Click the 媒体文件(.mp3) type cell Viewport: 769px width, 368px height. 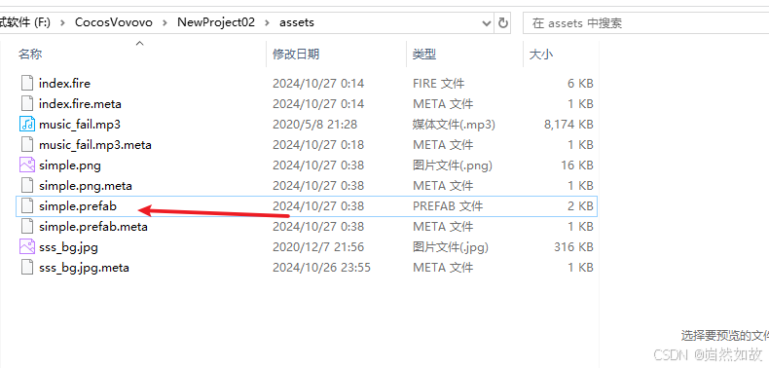[454, 125]
